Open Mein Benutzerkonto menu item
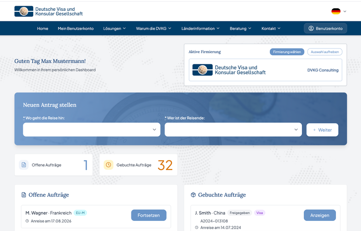 pyautogui.click(x=76, y=28)
